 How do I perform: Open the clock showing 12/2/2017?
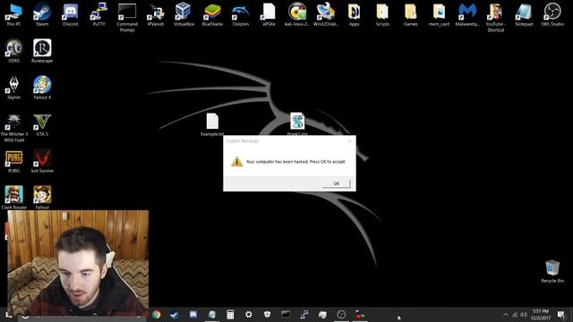click(x=541, y=314)
